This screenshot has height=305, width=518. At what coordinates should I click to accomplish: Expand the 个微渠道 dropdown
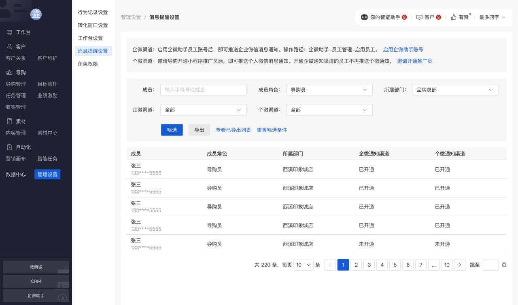point(329,110)
